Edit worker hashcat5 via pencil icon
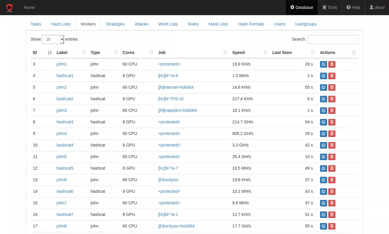 point(323,168)
